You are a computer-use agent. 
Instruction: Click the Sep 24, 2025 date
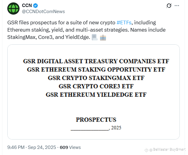[x=42, y=147]
